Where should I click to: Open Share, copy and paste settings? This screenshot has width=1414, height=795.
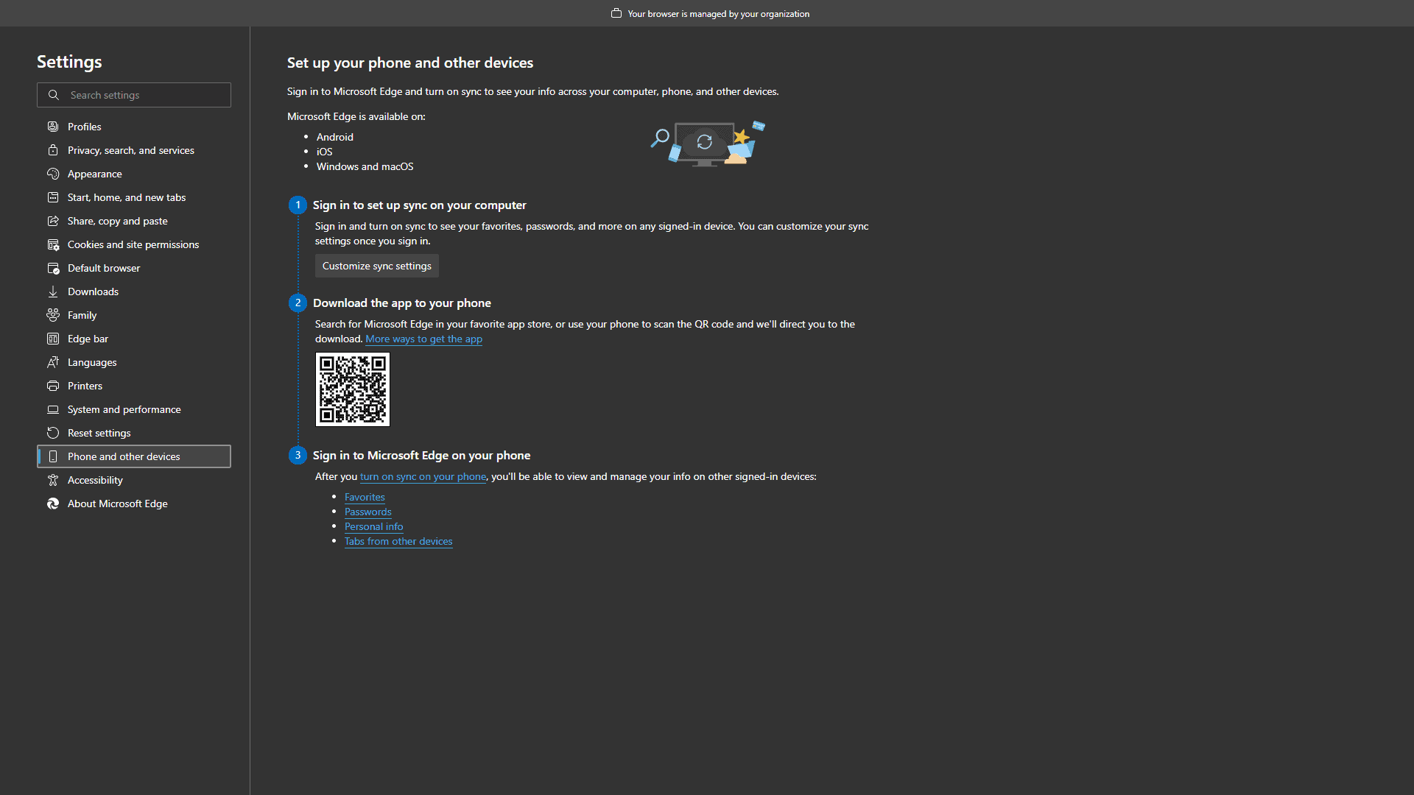point(134,221)
